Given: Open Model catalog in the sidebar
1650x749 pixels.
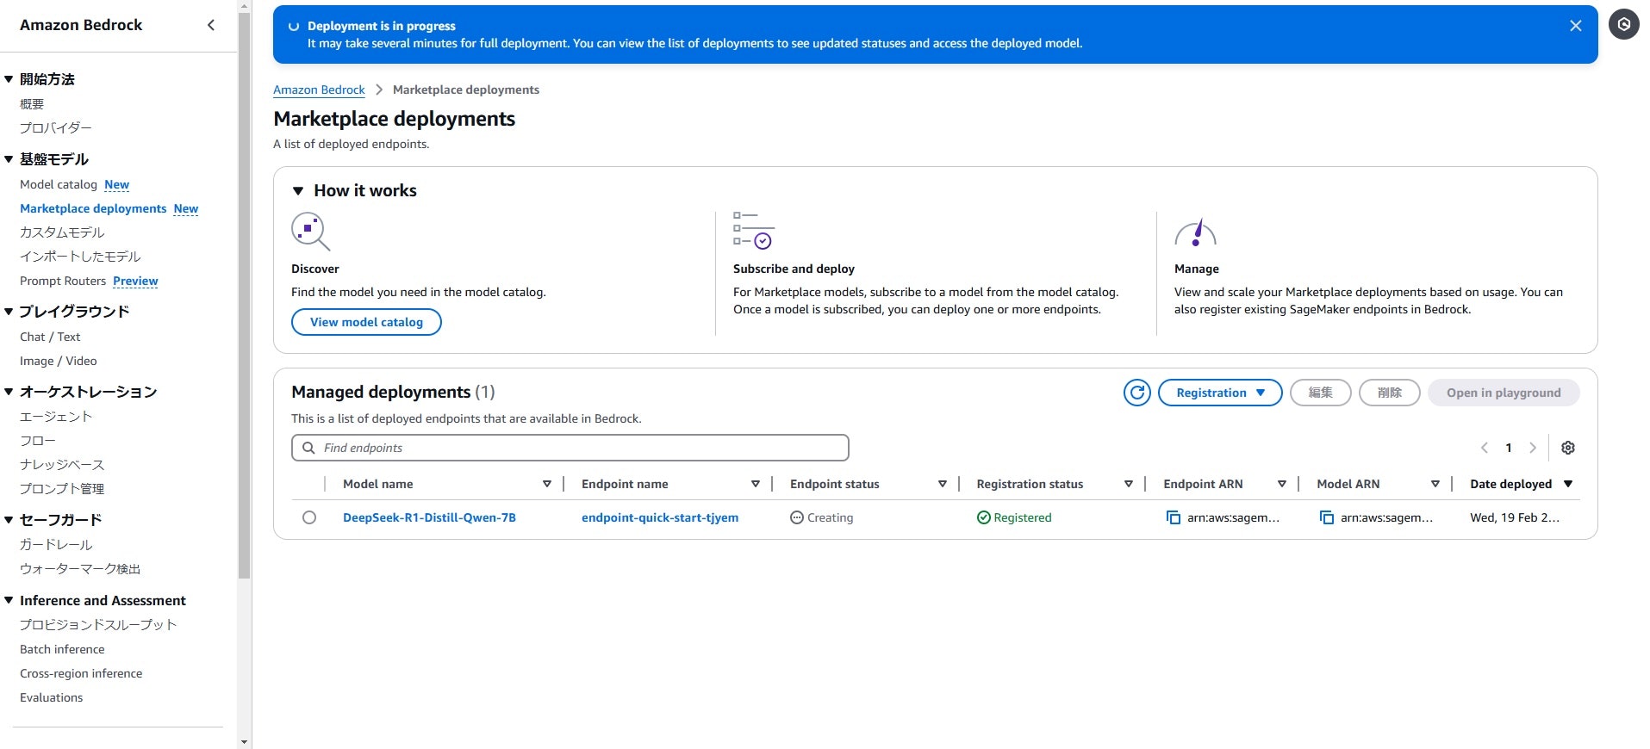Looking at the screenshot, I should point(59,184).
